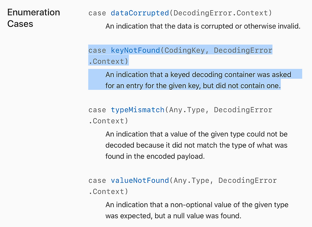Click DecodingError in the typeMismatch declaration
Image resolution: width=312 pixels, height=227 pixels.
pyautogui.click(x=243, y=110)
